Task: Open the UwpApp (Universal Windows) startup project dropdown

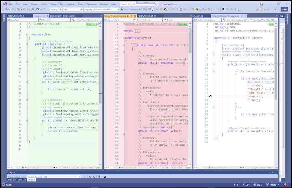Action: [x=101, y=9]
